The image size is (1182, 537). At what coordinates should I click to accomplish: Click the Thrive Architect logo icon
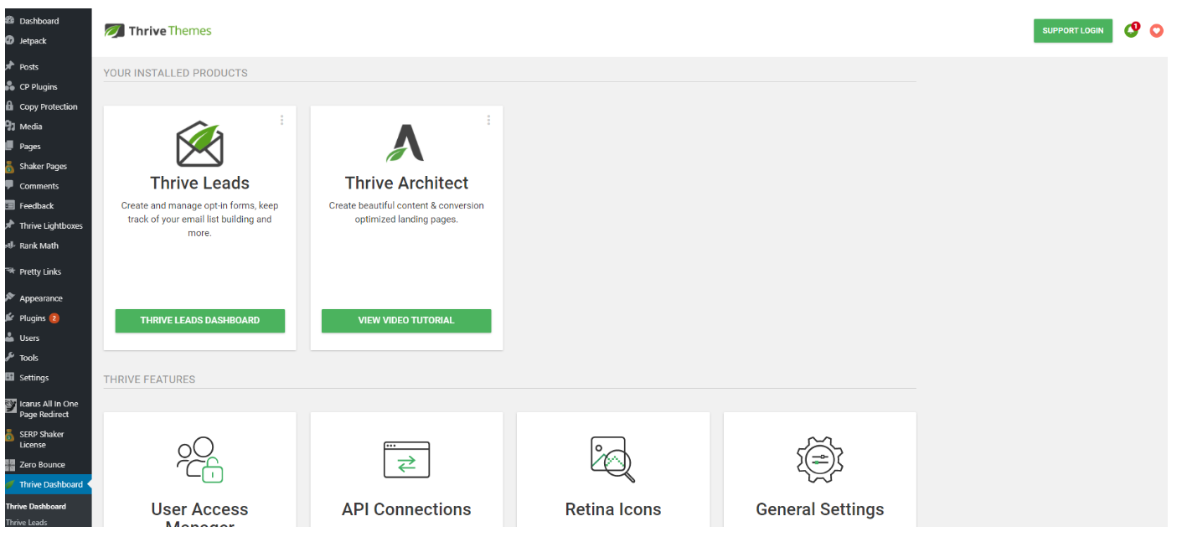405,142
